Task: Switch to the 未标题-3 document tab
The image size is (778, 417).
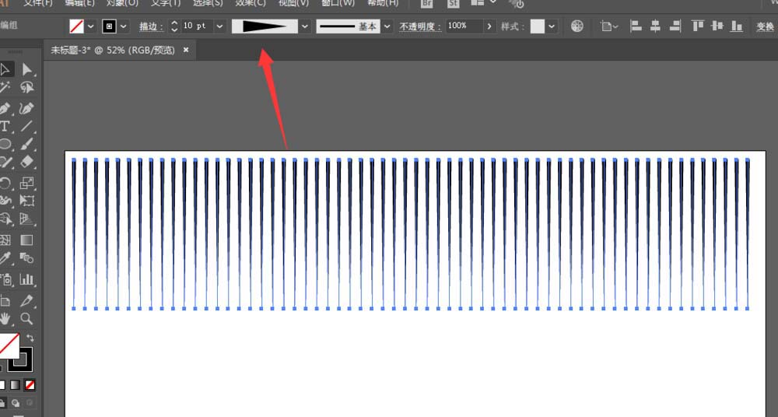Action: point(113,50)
